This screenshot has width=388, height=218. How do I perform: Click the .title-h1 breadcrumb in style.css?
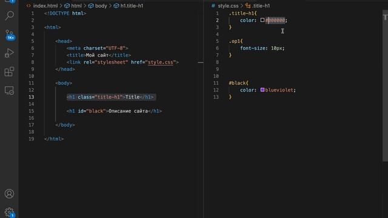coord(261,5)
